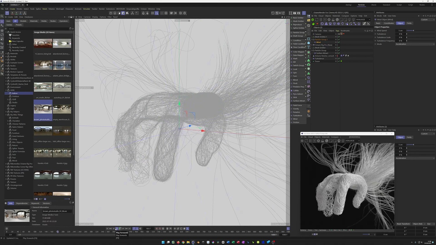Open the Mode dropdown set to Acceleration
This screenshot has width=436, height=245.
[x=415, y=44]
